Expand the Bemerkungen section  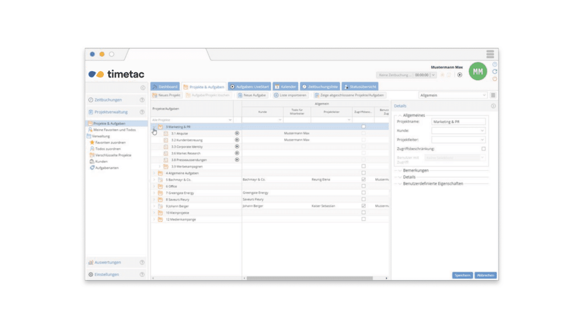click(416, 170)
